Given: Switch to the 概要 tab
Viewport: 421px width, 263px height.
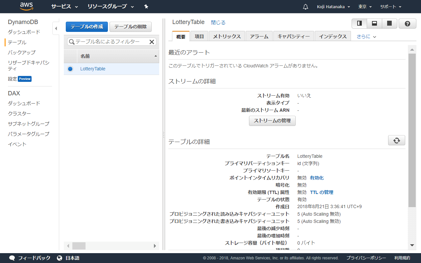Looking at the screenshot, I should coord(181,36).
